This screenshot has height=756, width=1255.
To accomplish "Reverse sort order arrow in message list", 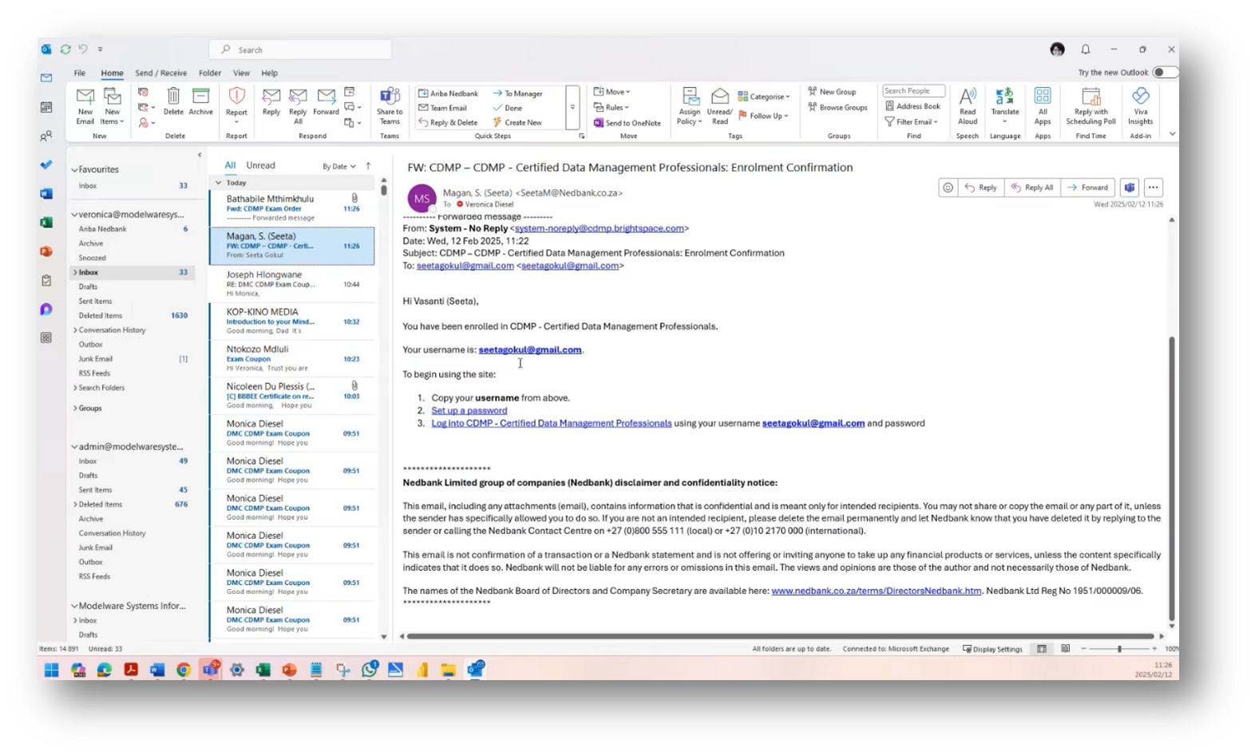I will 368,166.
